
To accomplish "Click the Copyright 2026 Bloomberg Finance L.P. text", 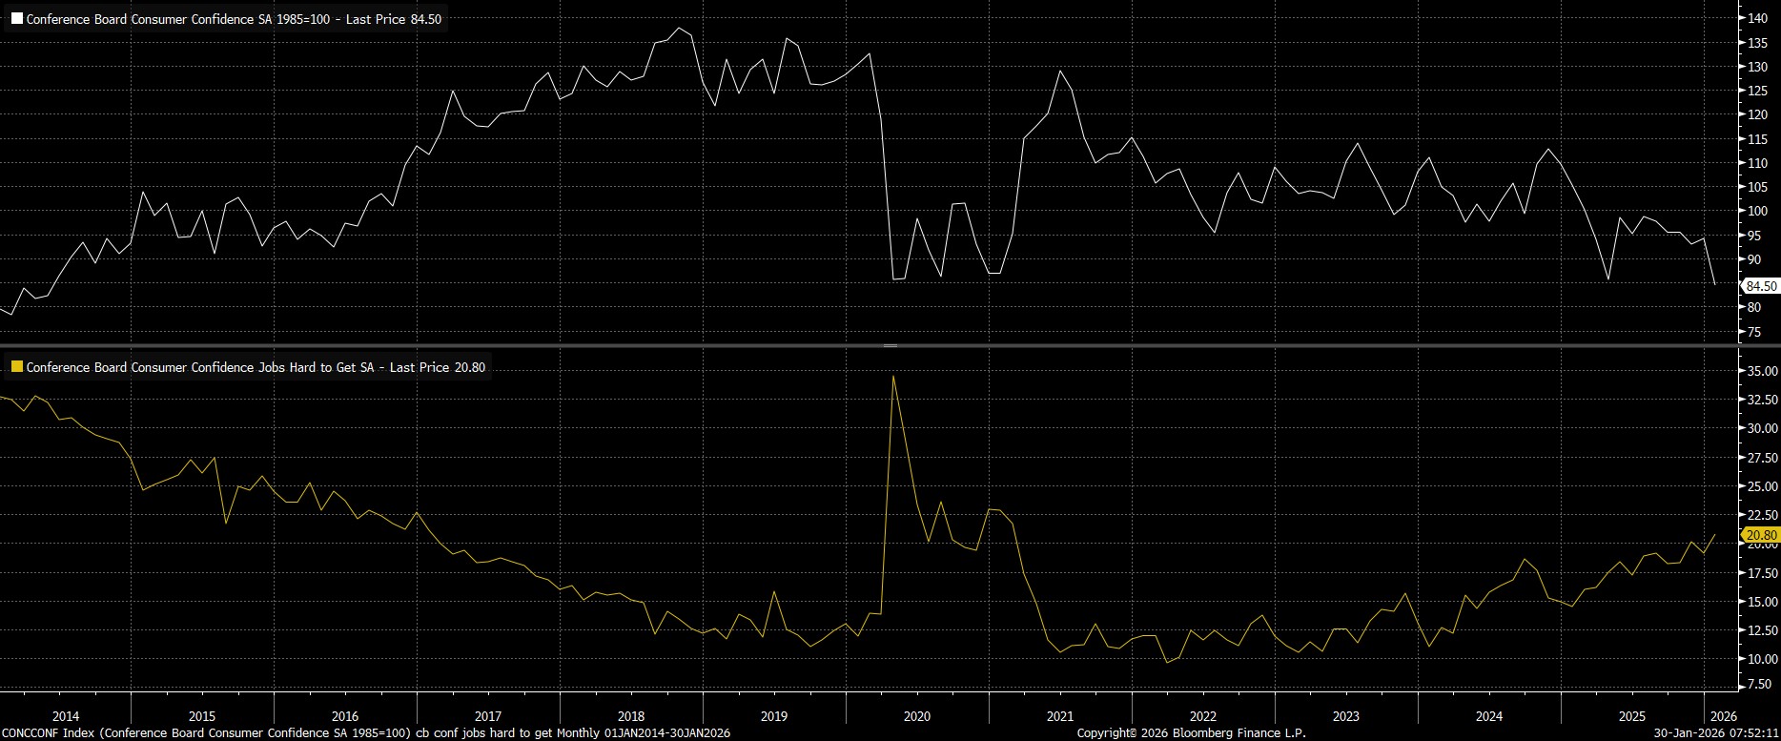I will 1191,732.
